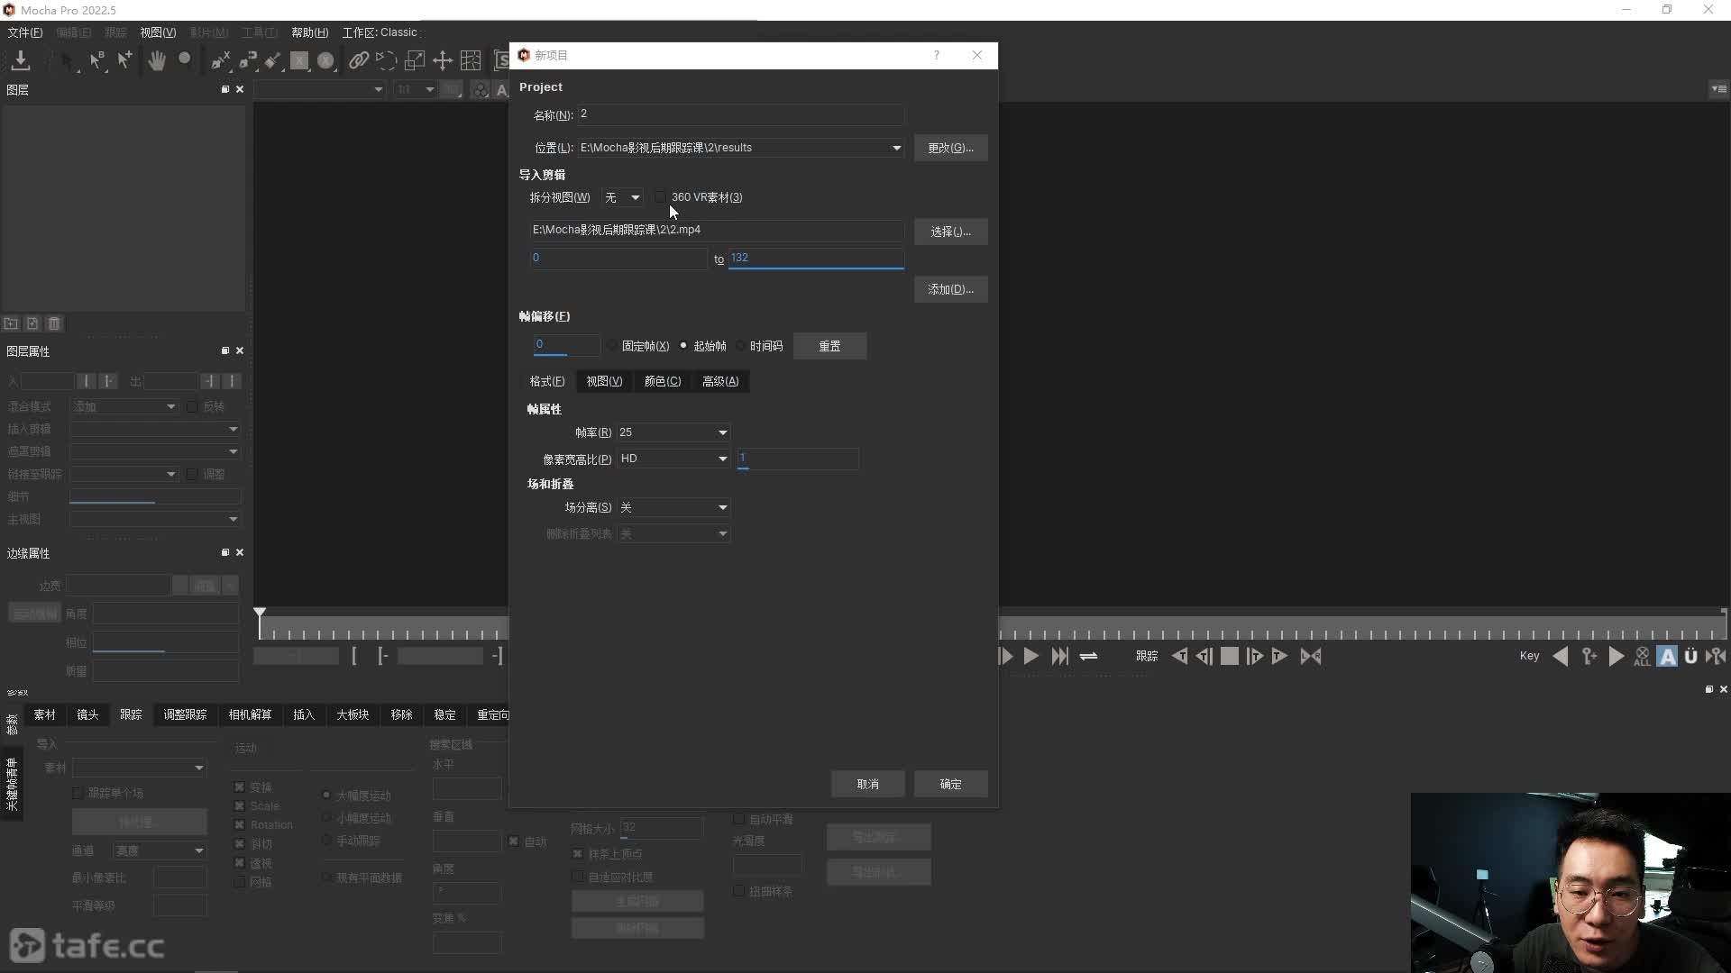Open the 通道 dropdown in track panel
Image resolution: width=1731 pixels, height=973 pixels.
160,850
